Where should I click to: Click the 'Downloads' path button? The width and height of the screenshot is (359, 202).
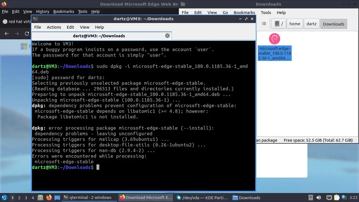pyautogui.click(x=333, y=24)
